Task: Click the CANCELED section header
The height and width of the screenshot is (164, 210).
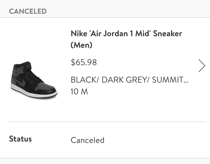Action: (x=28, y=11)
